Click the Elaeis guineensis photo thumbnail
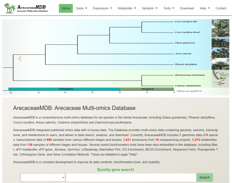 (220, 42)
